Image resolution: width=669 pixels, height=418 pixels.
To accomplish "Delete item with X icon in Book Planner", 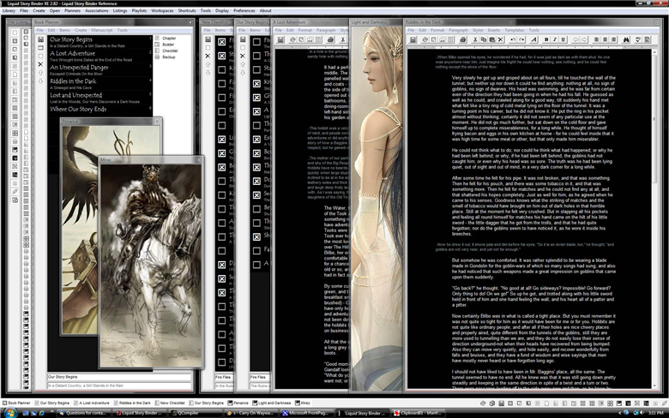I will click(40, 64).
